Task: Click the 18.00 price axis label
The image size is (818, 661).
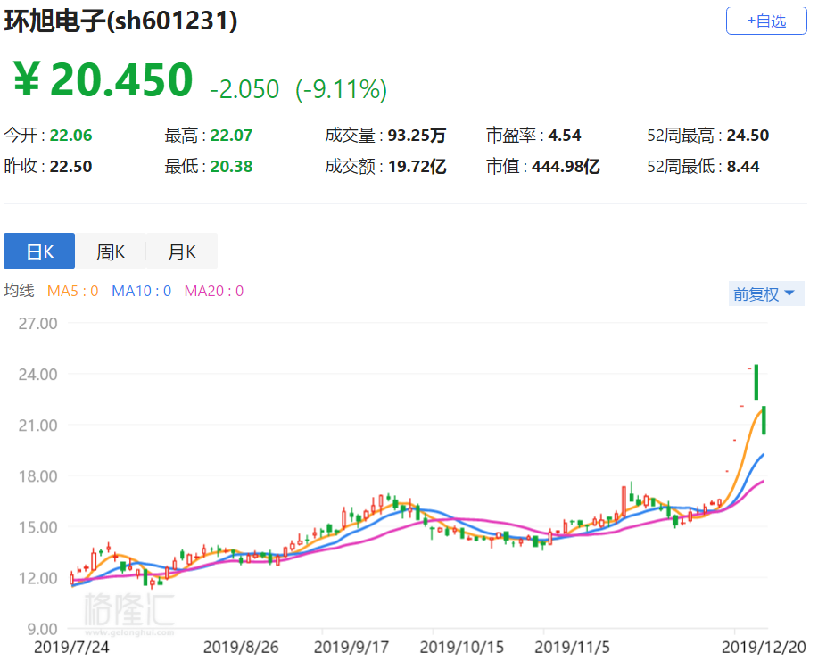Action: click(x=38, y=476)
